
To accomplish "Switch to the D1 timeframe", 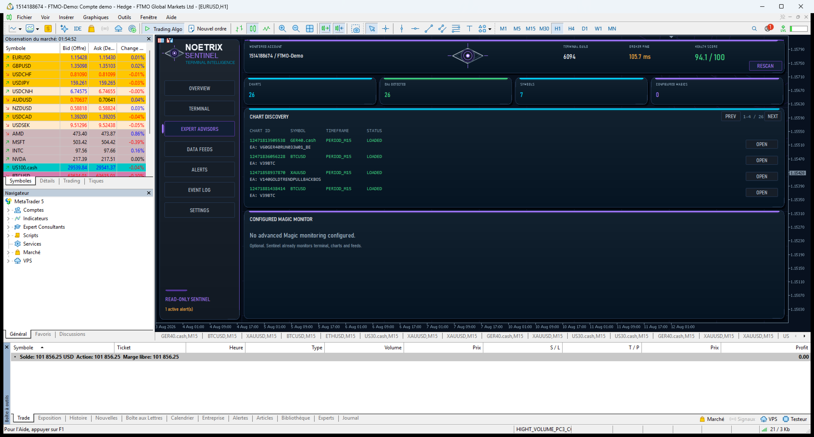I will (585, 28).
